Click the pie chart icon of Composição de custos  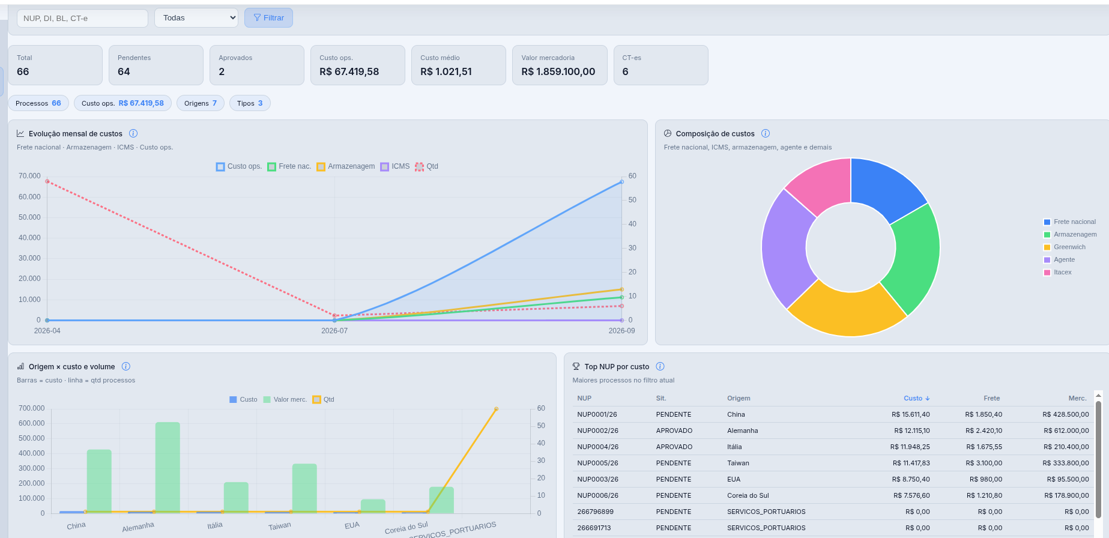(668, 133)
